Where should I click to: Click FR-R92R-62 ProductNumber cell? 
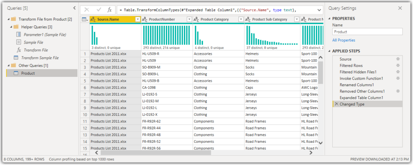[167, 122]
